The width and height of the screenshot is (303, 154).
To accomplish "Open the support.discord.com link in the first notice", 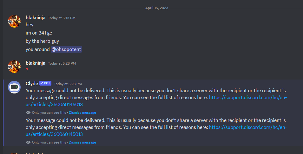I will 247,98.
